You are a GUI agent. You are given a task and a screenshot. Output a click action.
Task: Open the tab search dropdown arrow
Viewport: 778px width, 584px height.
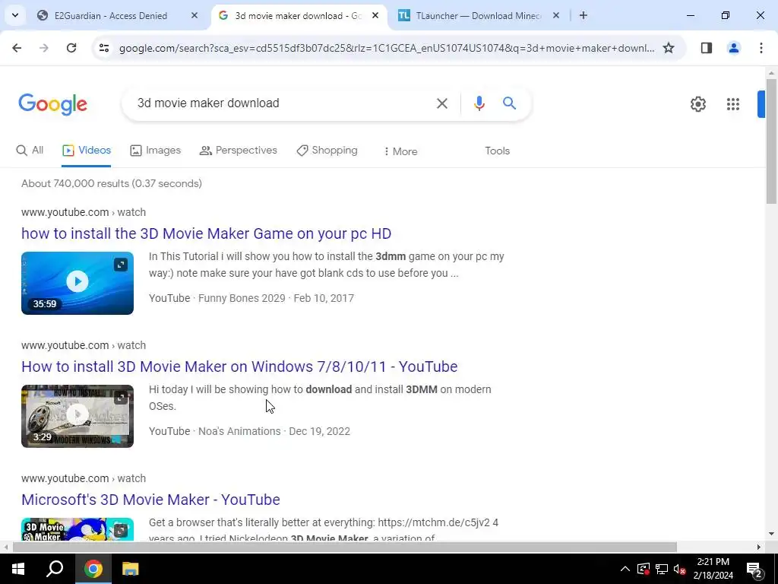[15, 15]
